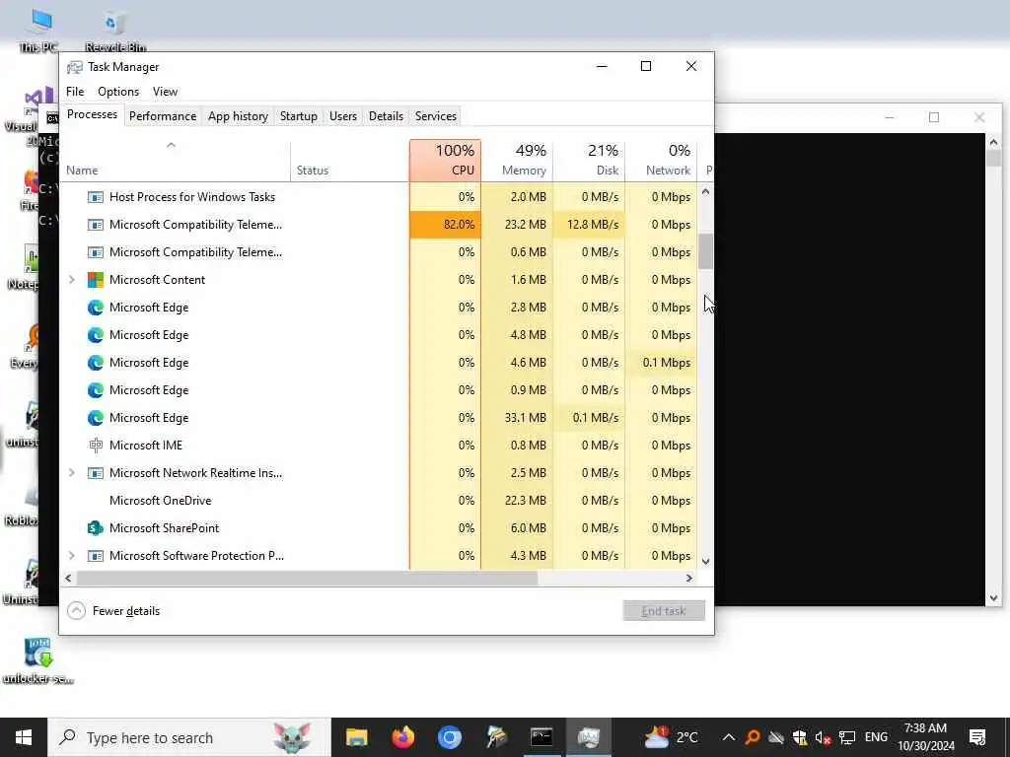Open Firefox from the taskbar

point(402,737)
